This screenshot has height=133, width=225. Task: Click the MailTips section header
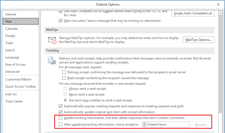129,30
